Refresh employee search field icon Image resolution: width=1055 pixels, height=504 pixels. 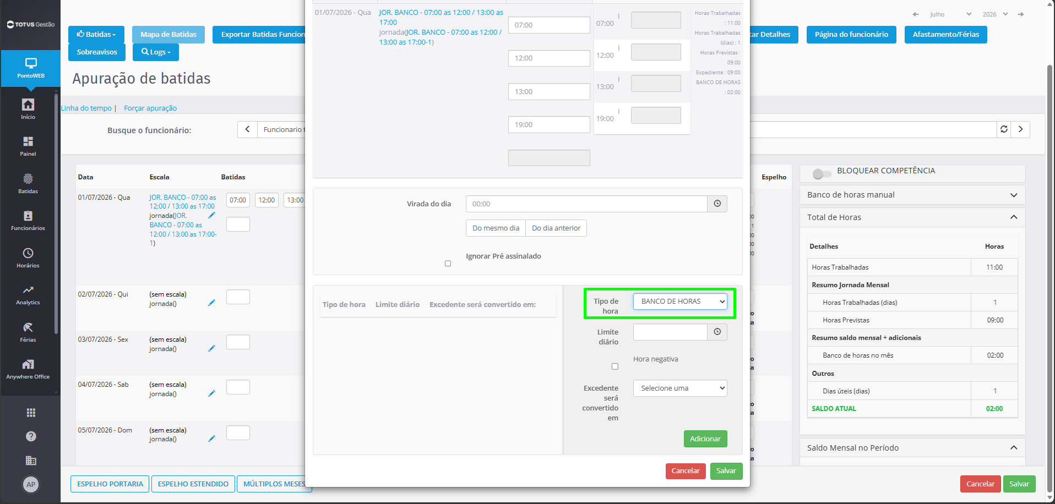(1004, 129)
